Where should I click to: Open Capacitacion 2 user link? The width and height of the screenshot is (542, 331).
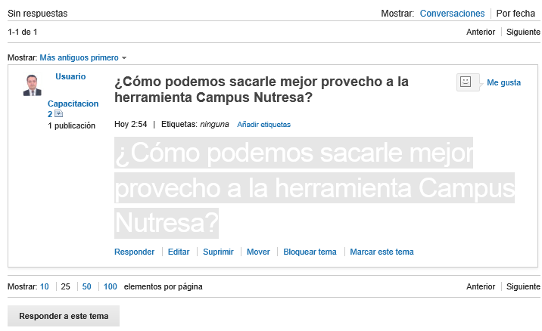pos(73,109)
